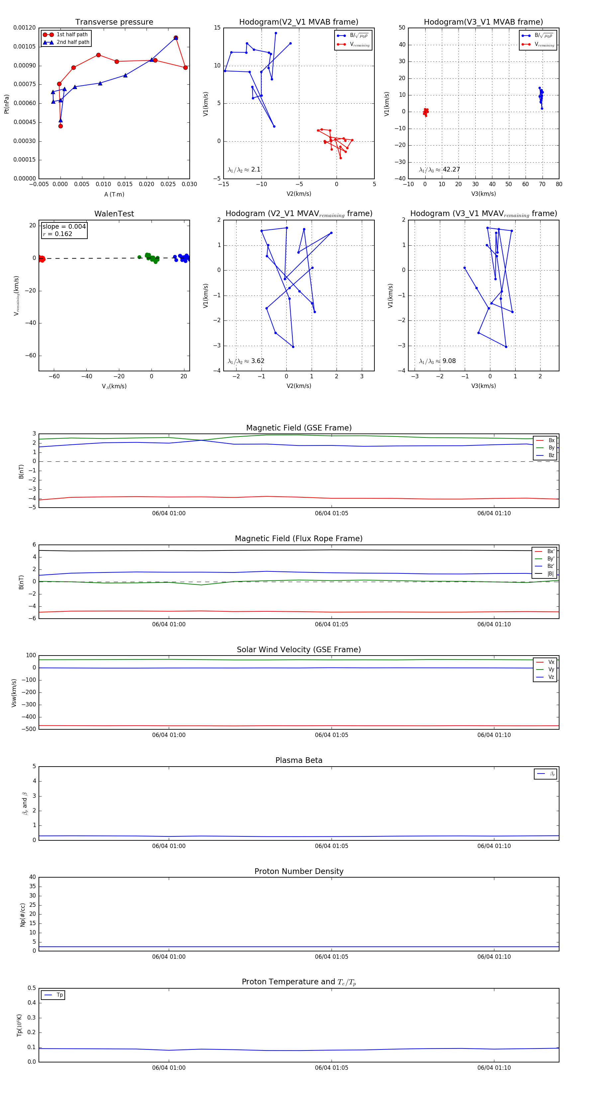
Task: Select the By' legend entry
Action: point(545,559)
